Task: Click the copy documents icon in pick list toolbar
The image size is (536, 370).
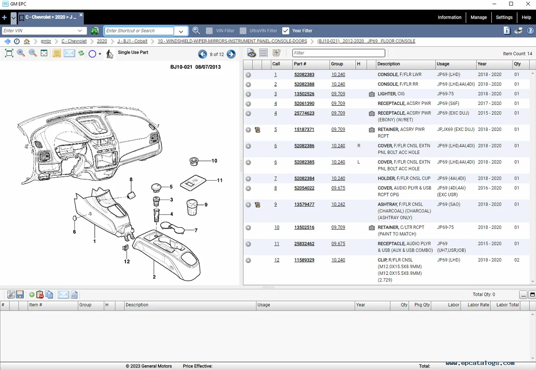Action: (x=49, y=294)
